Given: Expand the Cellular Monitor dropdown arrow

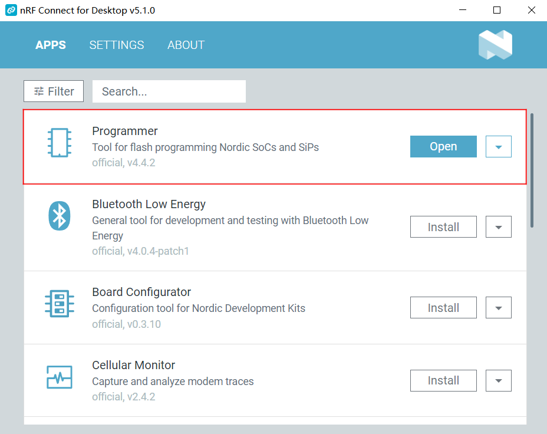Looking at the screenshot, I should (x=499, y=380).
